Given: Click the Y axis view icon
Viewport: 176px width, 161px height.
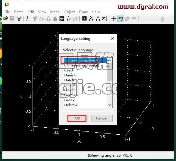Looking at the screenshot, I should pos(98,19).
